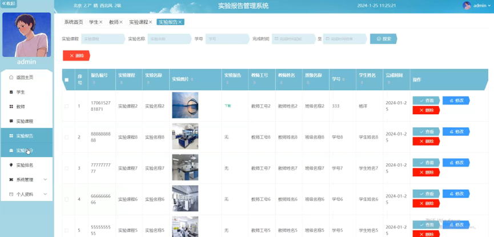Sort by the 实验报告 column arrows

(x=226, y=83)
